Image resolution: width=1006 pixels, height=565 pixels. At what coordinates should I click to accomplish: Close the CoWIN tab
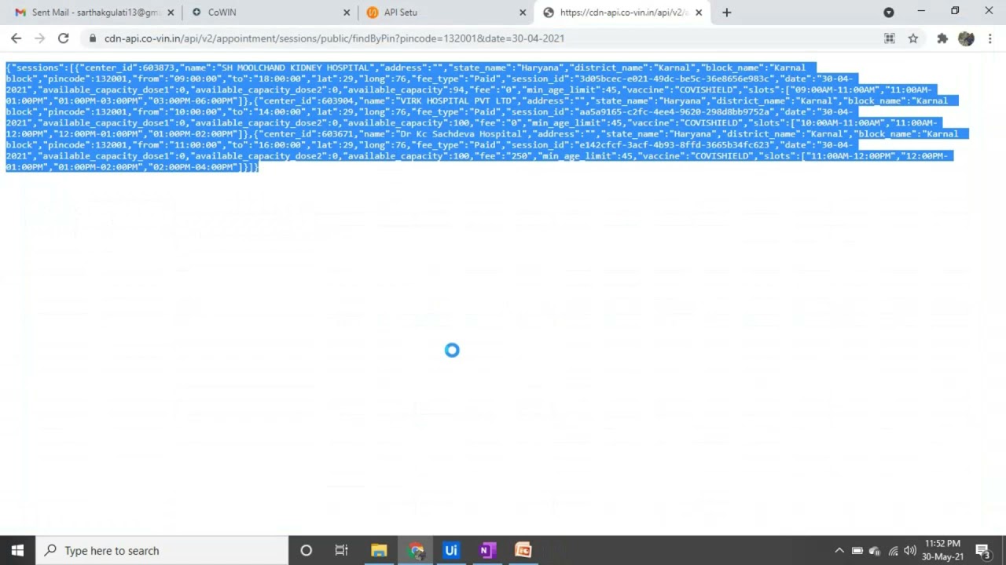(x=347, y=13)
